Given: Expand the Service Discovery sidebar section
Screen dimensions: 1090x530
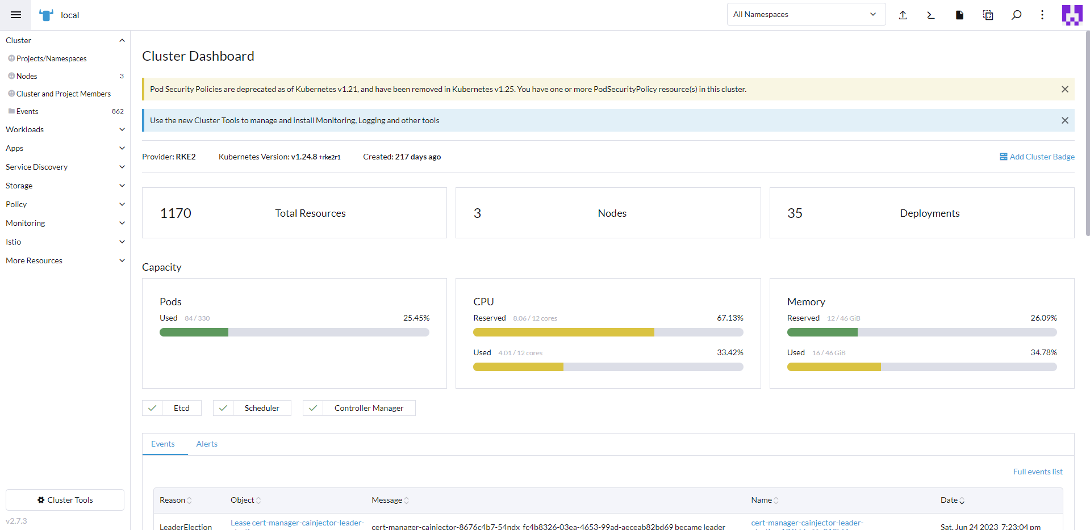Looking at the screenshot, I should (x=65, y=167).
